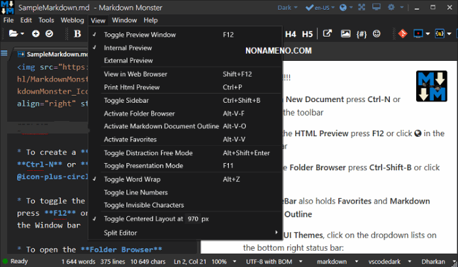
Task: Click the Bold formatting icon
Action: [x=77, y=33]
